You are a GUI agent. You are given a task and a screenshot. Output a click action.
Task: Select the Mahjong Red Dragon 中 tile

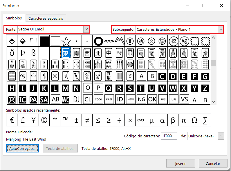[109, 52]
